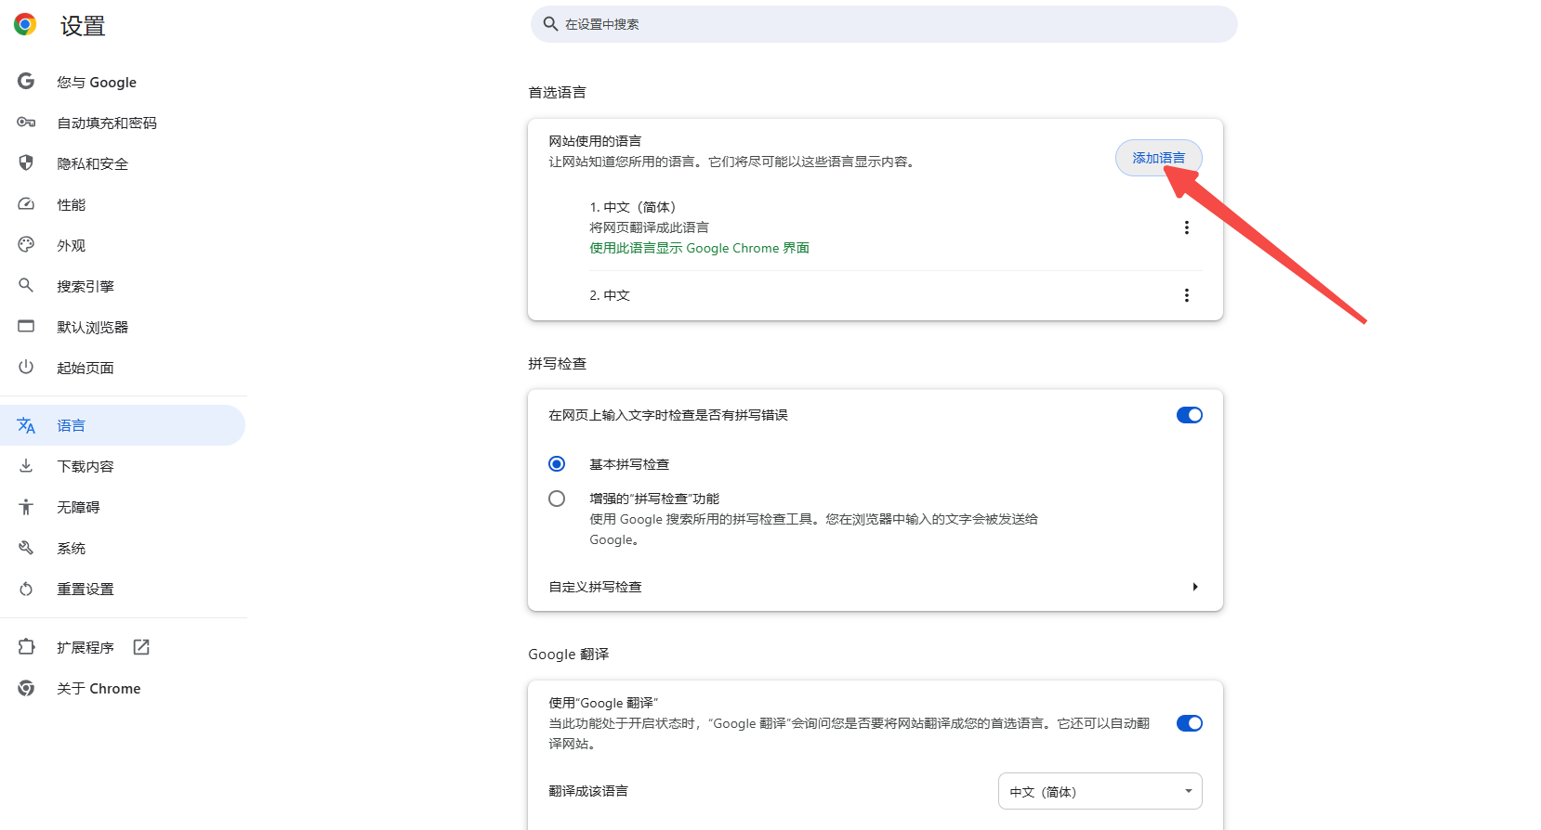Click the power icon for startup pages
The width and height of the screenshot is (1541, 830).
(x=26, y=368)
